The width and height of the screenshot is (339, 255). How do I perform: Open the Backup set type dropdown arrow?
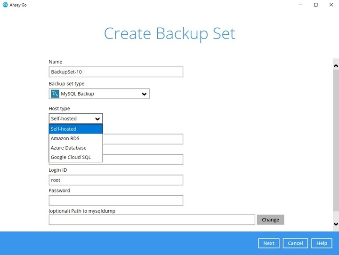144,94
